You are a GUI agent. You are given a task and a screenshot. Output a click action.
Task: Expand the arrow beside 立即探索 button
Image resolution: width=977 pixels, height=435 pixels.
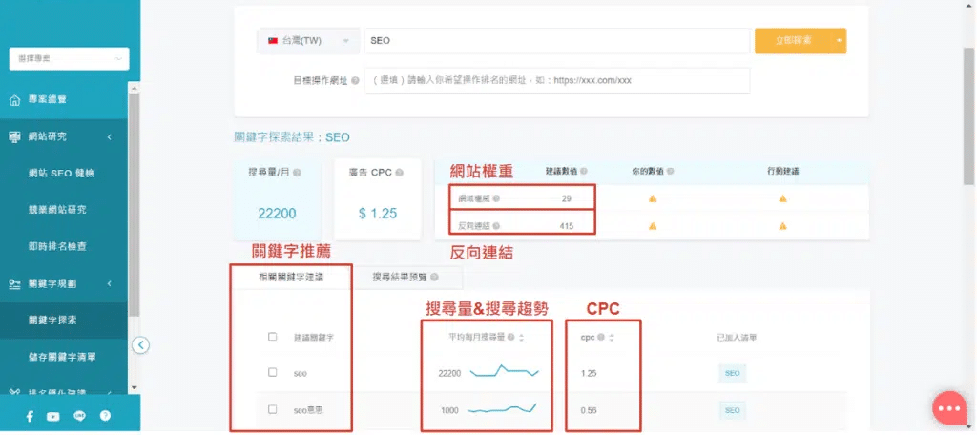[x=840, y=41]
